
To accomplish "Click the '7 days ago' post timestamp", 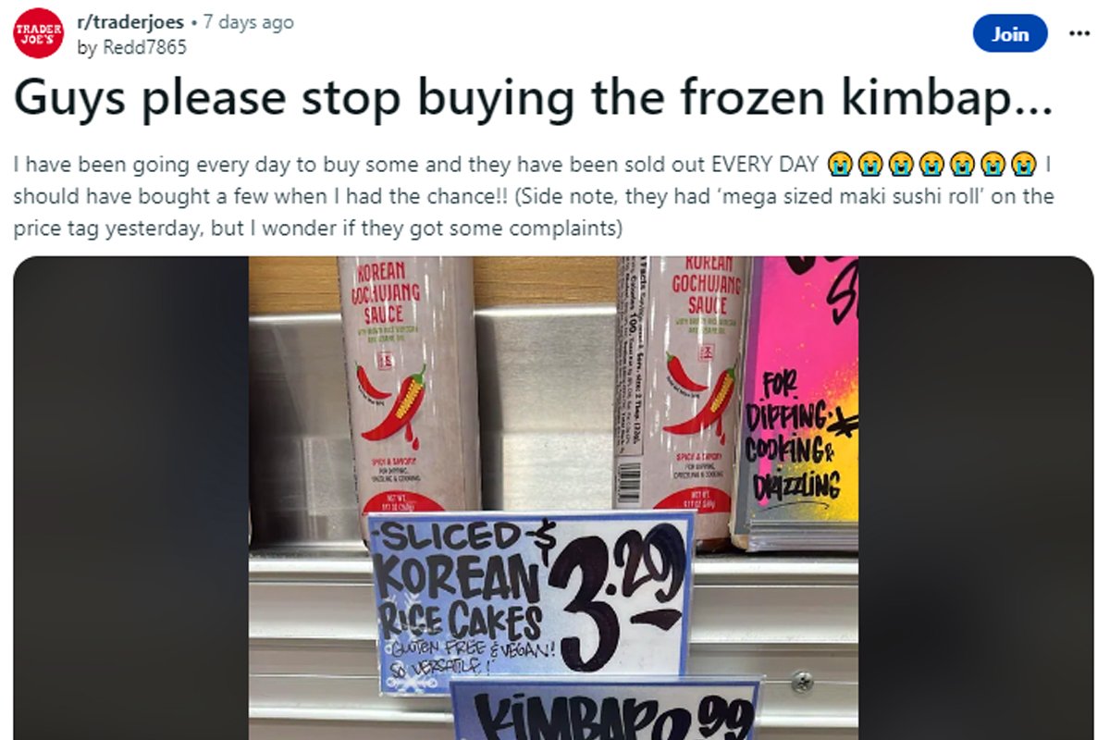I will point(248,23).
